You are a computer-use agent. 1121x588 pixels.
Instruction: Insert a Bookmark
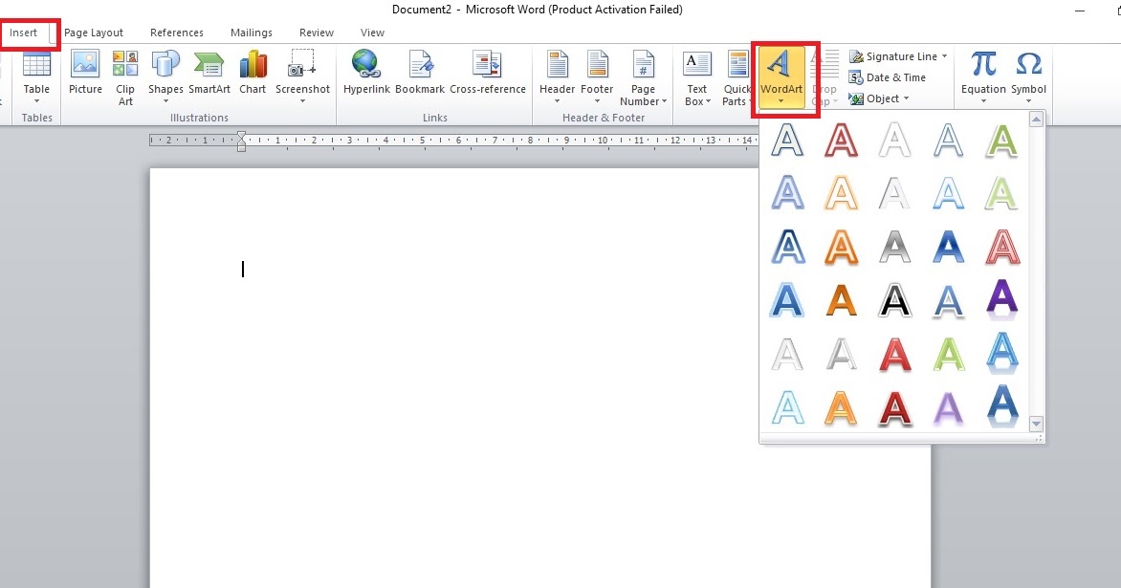420,73
